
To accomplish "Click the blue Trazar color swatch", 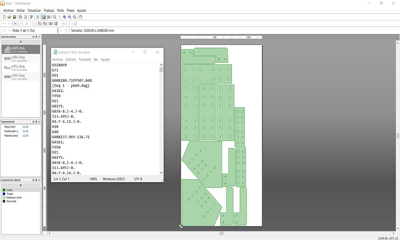I will point(4,194).
